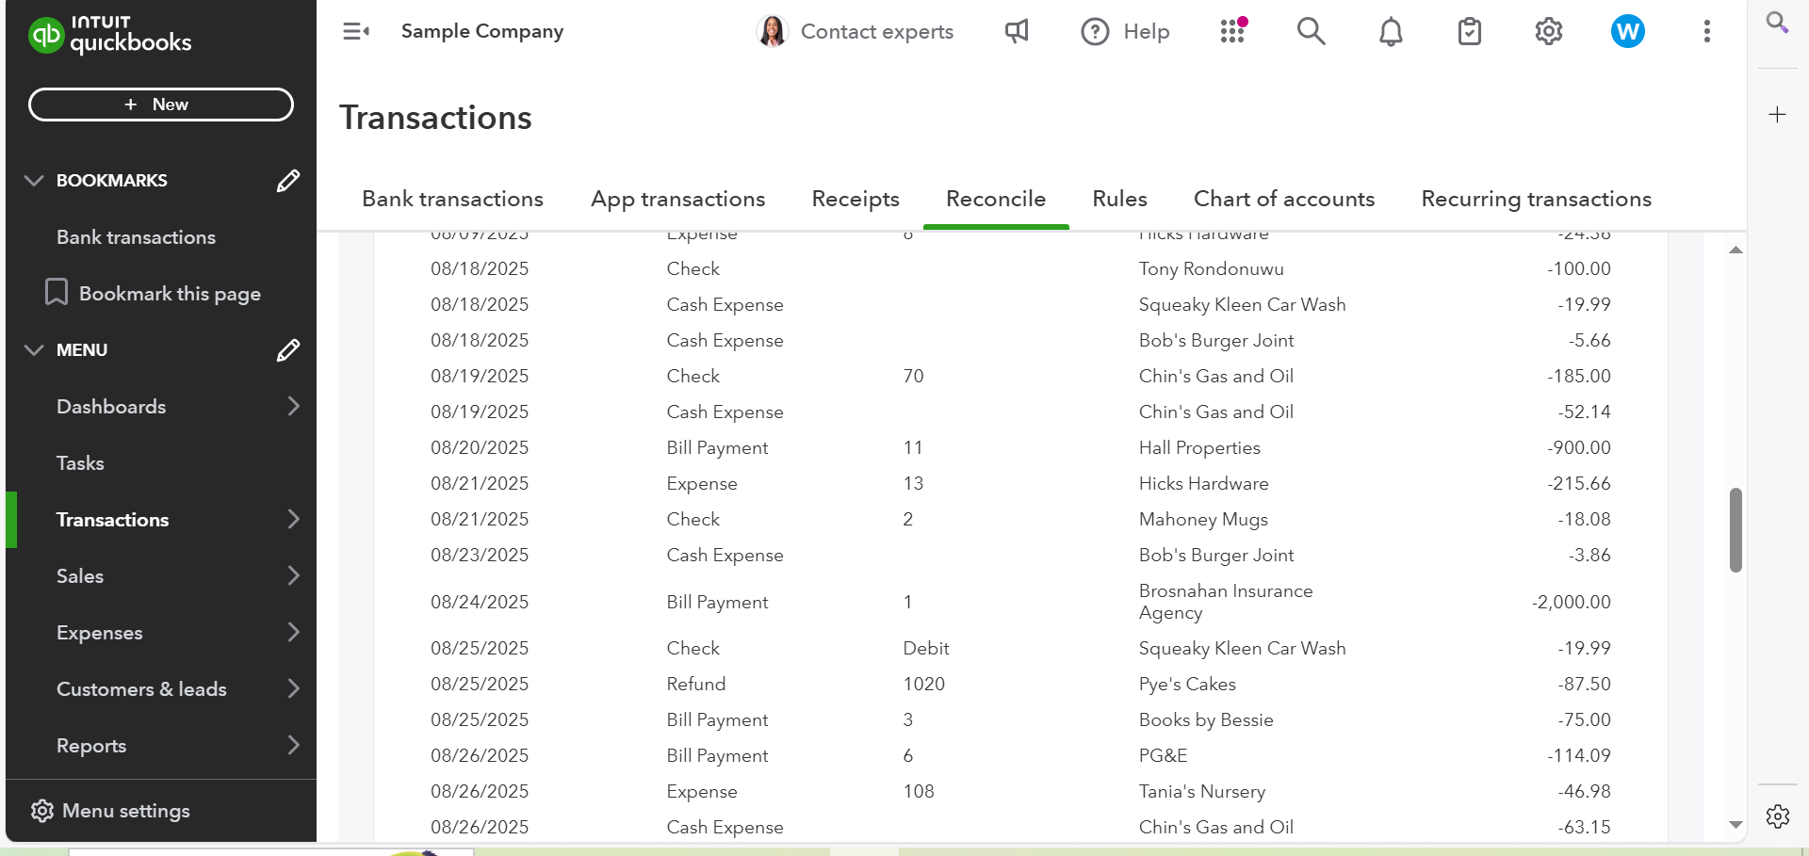Screen dimensions: 1809x856
Task: Click the search magnifier in header
Action: [1311, 31]
